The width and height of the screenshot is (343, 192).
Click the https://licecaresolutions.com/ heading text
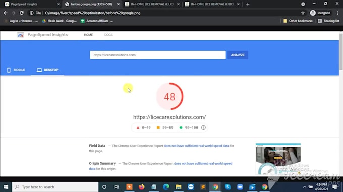pos(169,117)
